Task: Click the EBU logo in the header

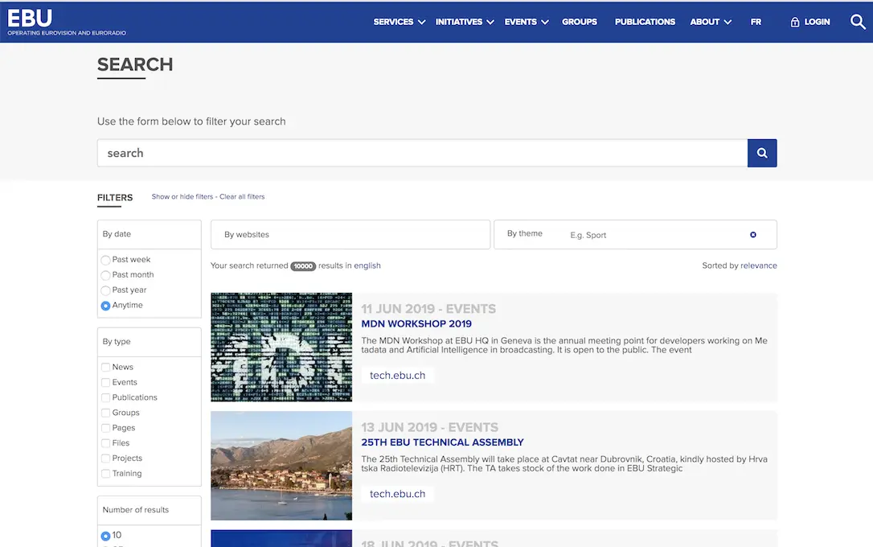Action: tap(66, 22)
